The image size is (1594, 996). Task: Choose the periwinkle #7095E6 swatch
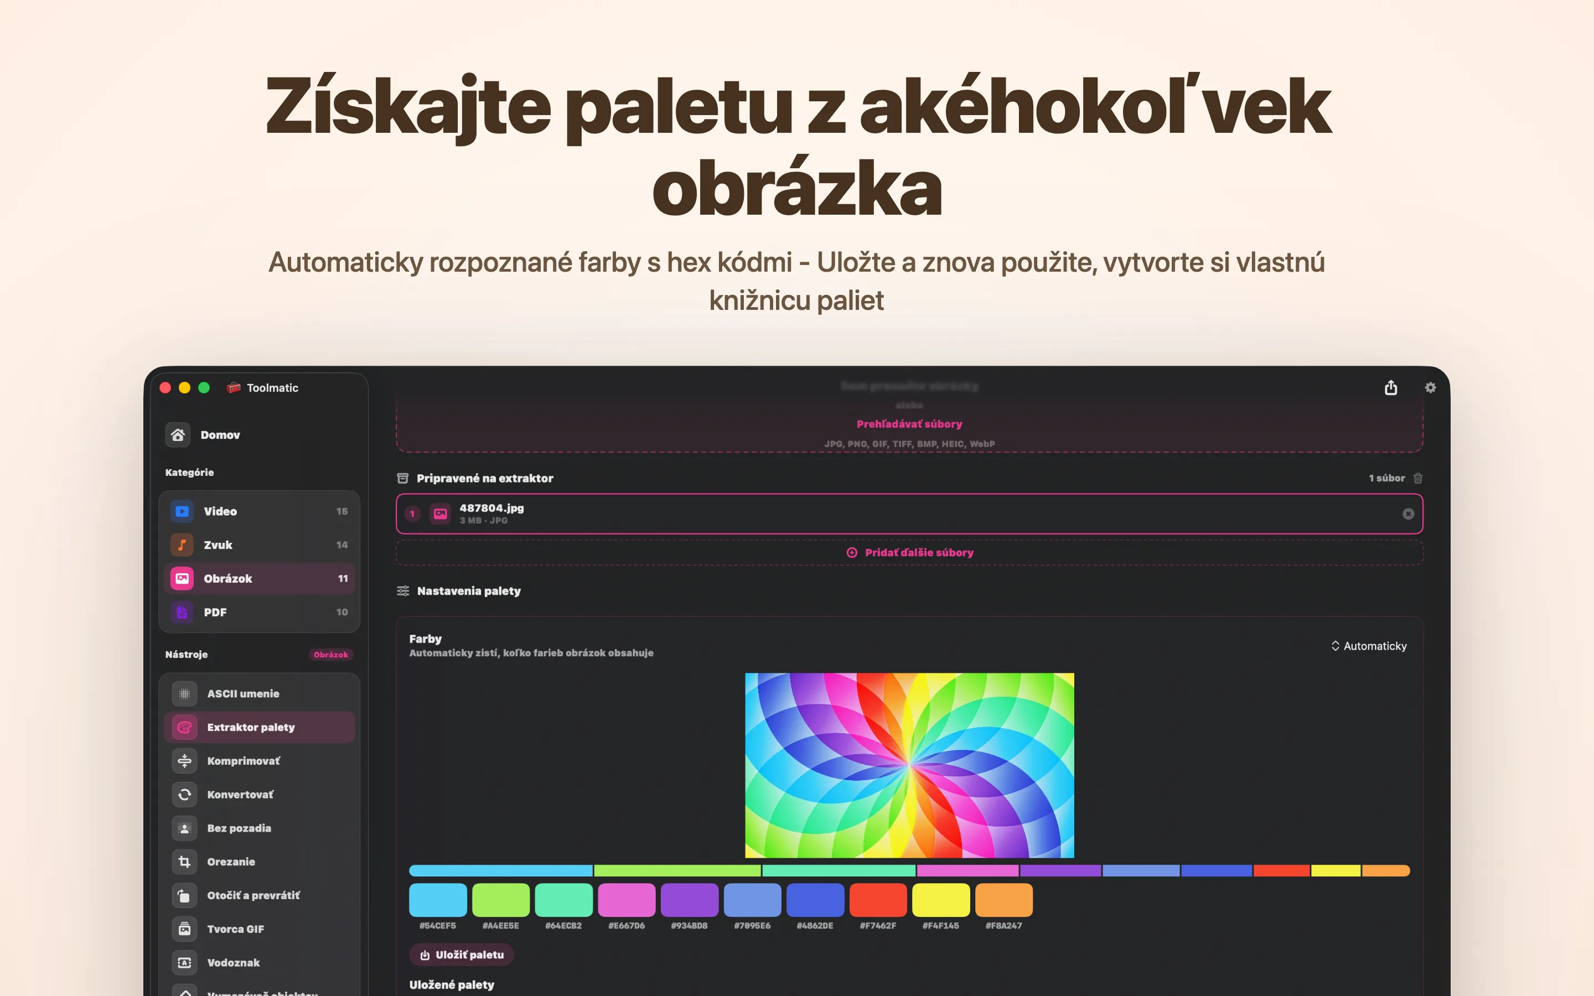(752, 900)
